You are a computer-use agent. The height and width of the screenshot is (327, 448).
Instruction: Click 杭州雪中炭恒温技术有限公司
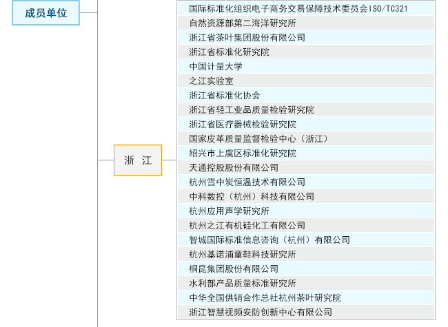pyautogui.click(x=247, y=182)
